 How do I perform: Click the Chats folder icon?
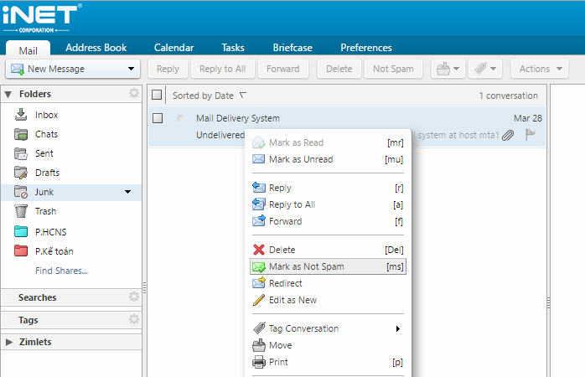click(21, 134)
